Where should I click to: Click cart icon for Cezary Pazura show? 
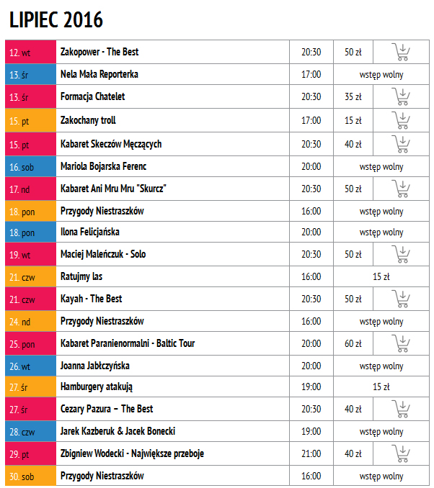[401, 409]
